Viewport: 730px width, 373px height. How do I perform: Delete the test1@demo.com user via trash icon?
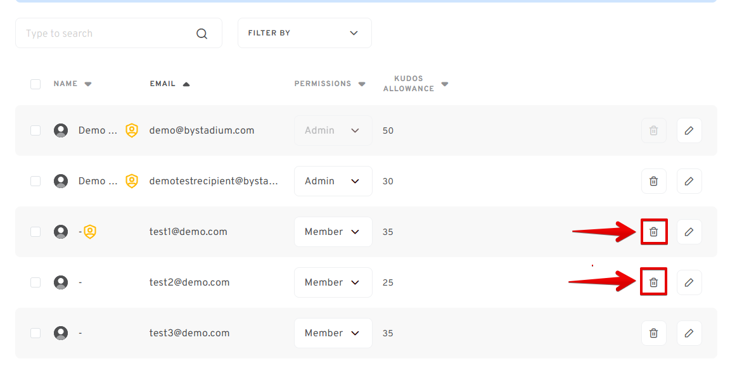(653, 232)
